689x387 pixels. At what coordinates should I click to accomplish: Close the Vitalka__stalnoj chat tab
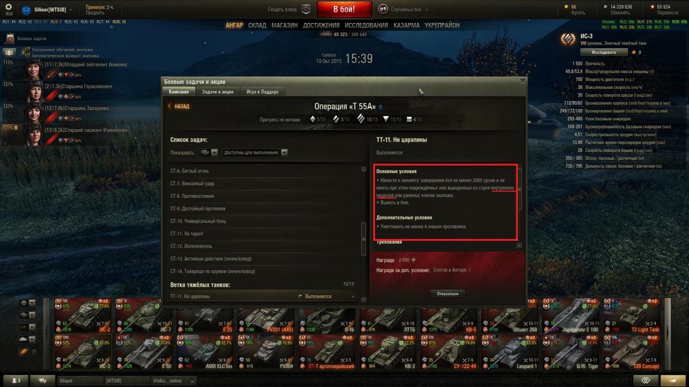click(193, 381)
